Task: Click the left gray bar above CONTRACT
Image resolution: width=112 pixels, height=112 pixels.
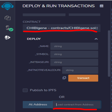Action: (44, 15)
